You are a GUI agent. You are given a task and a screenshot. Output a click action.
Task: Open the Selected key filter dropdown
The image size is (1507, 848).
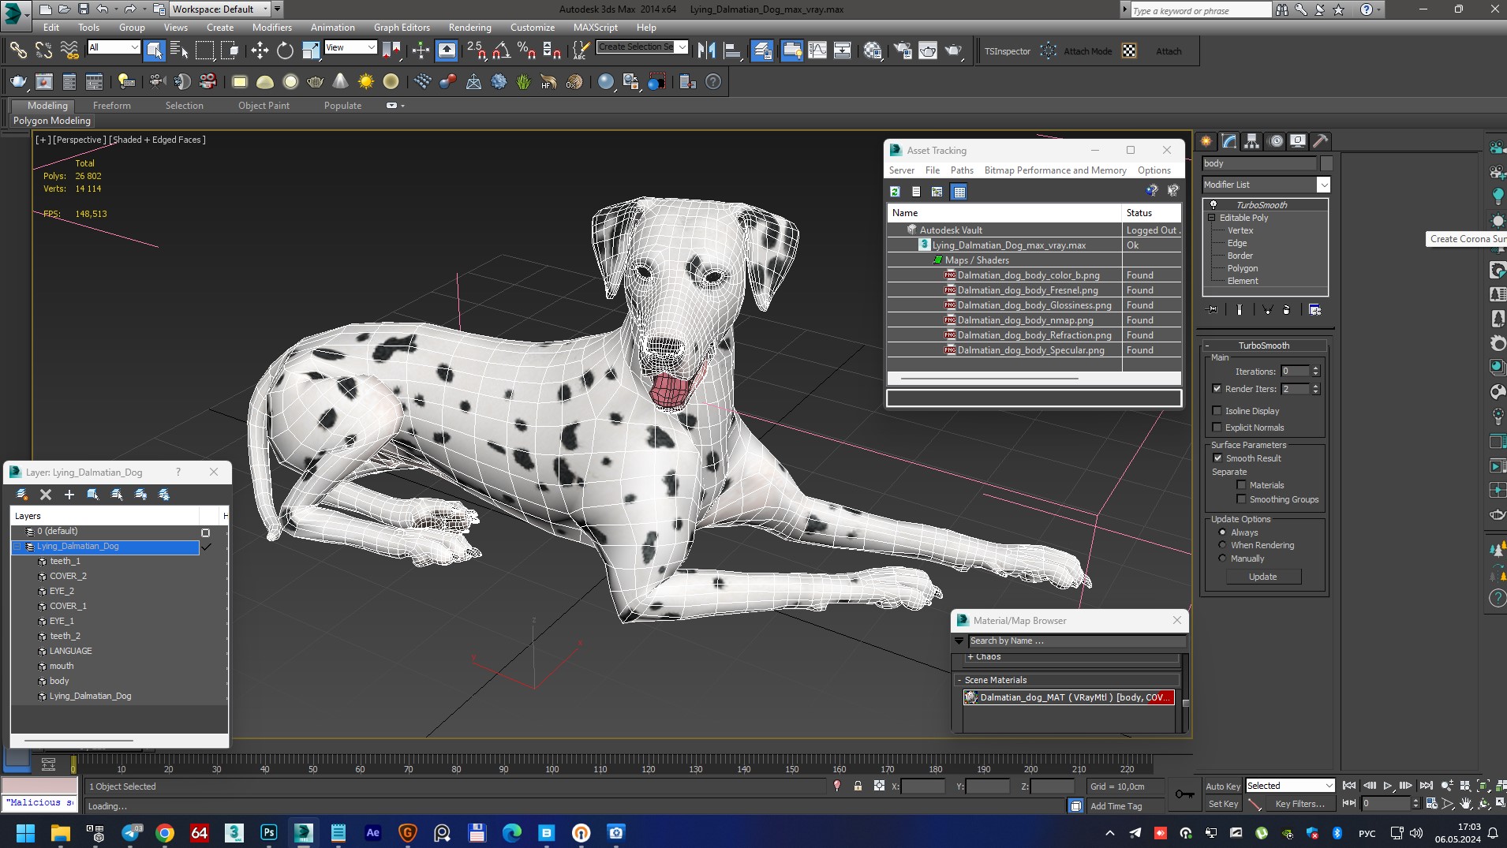[x=1289, y=786]
